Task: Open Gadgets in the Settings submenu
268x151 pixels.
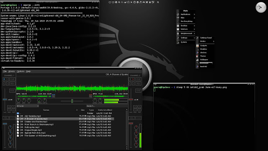Action: point(205,46)
